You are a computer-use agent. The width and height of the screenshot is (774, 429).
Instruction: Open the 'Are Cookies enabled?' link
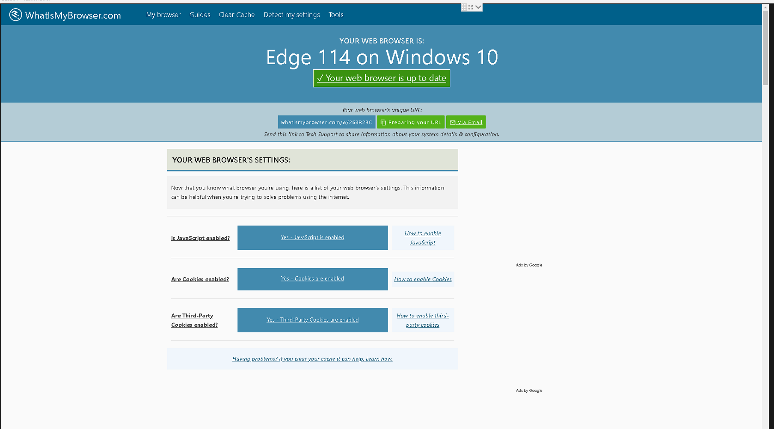click(x=200, y=279)
